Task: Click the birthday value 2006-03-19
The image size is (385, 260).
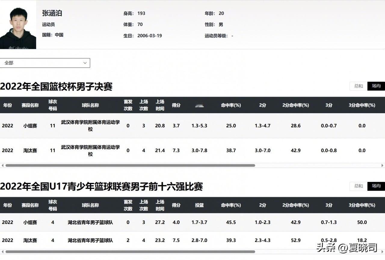Action: click(149, 36)
